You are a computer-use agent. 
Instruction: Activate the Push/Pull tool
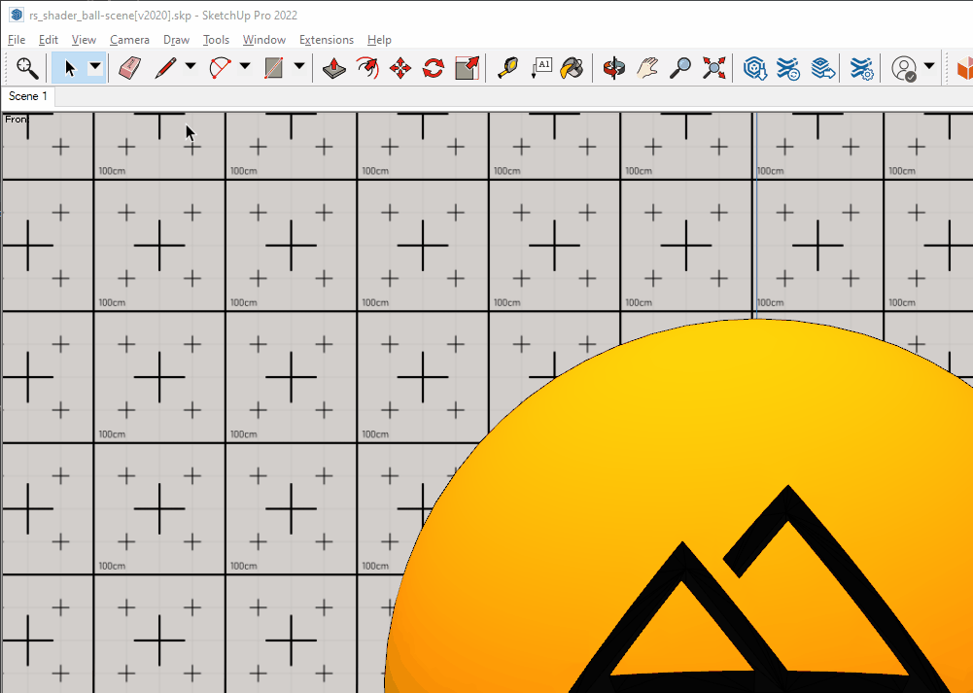[x=334, y=68]
